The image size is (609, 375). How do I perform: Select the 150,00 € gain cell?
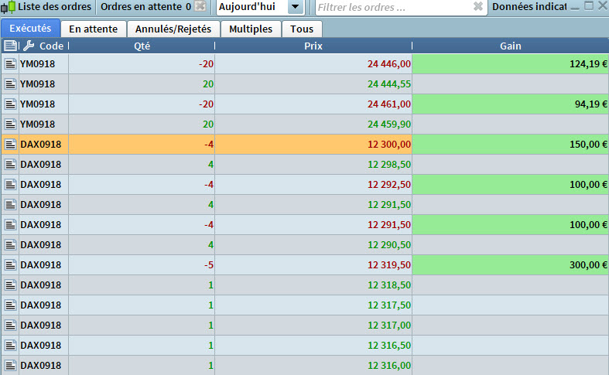(511, 145)
